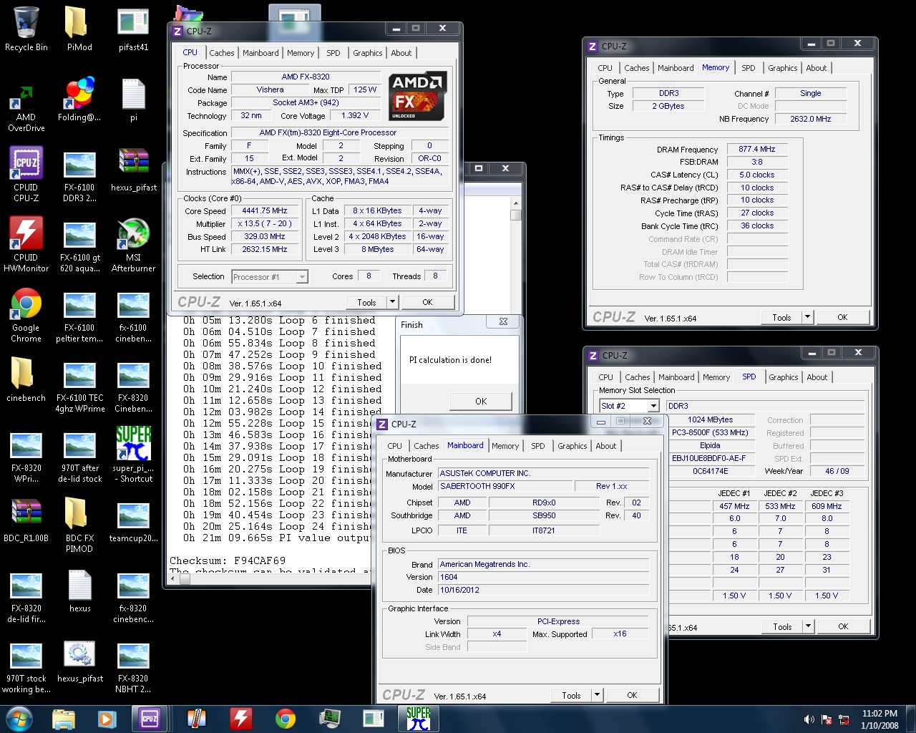Open Tools dropdown arrow in Memory window

point(807,317)
